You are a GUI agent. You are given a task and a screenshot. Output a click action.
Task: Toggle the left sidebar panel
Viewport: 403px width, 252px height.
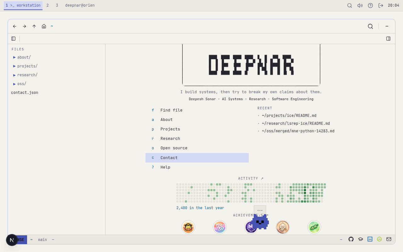14,38
